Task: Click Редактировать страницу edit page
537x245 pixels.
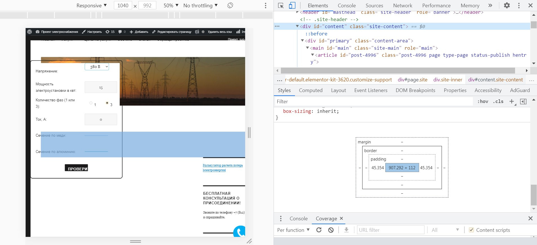Action: (172, 32)
